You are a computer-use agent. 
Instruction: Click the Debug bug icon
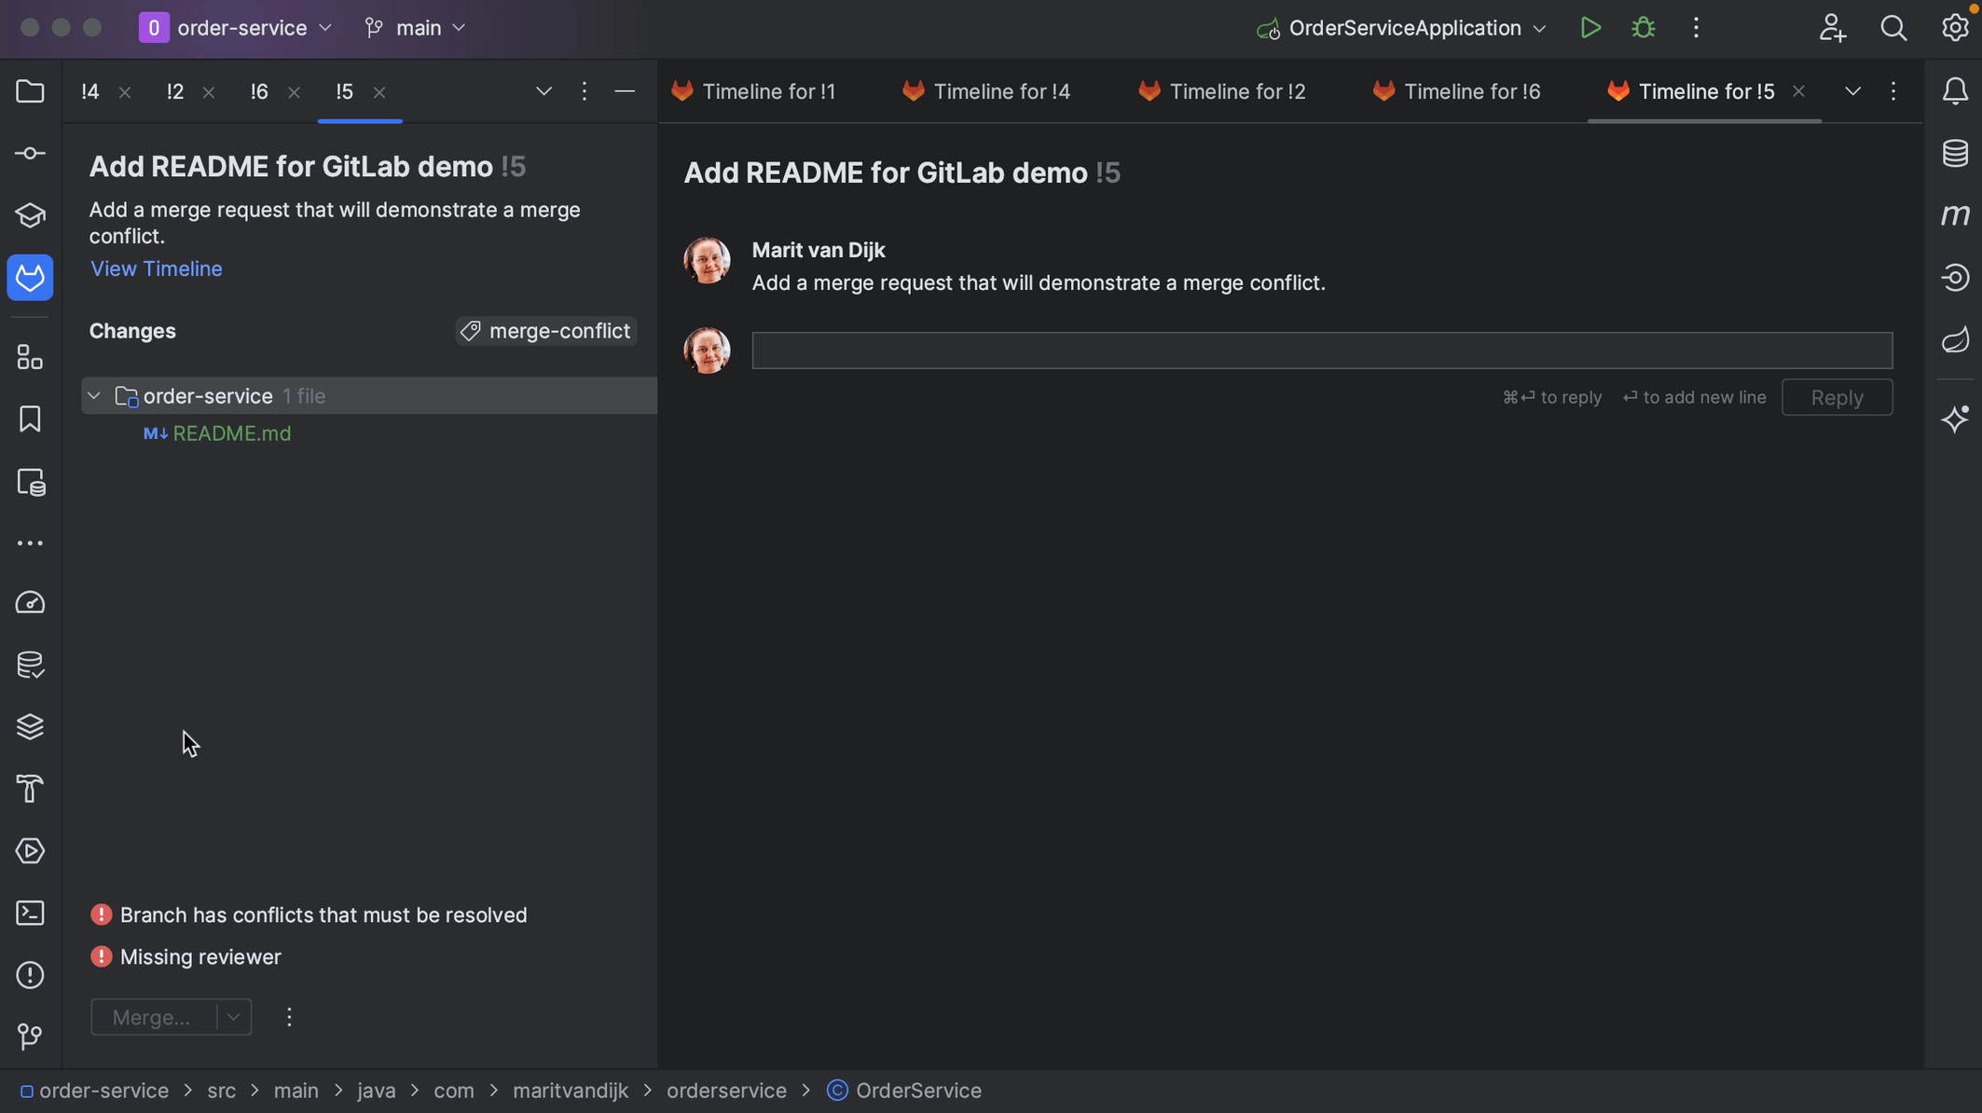pyautogui.click(x=1643, y=28)
